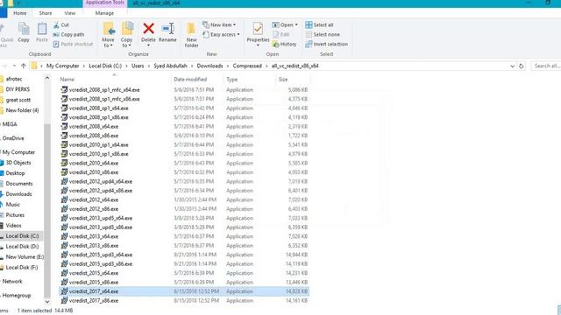
Task: Refresh the current folder view
Action: pyautogui.click(x=521, y=66)
